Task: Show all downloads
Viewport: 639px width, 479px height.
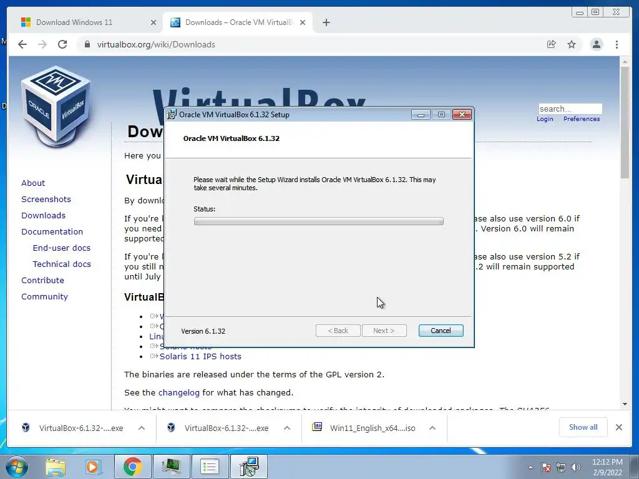Action: [583, 427]
